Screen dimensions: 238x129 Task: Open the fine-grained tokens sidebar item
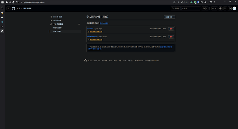pos(57,28)
